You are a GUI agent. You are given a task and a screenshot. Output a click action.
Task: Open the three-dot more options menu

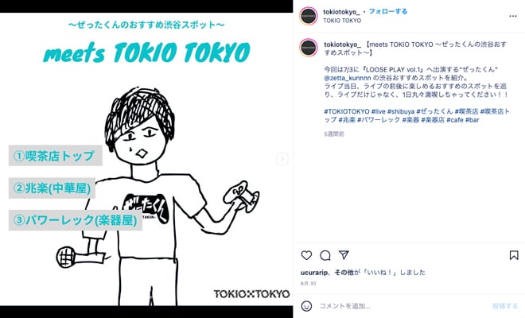tap(513, 16)
